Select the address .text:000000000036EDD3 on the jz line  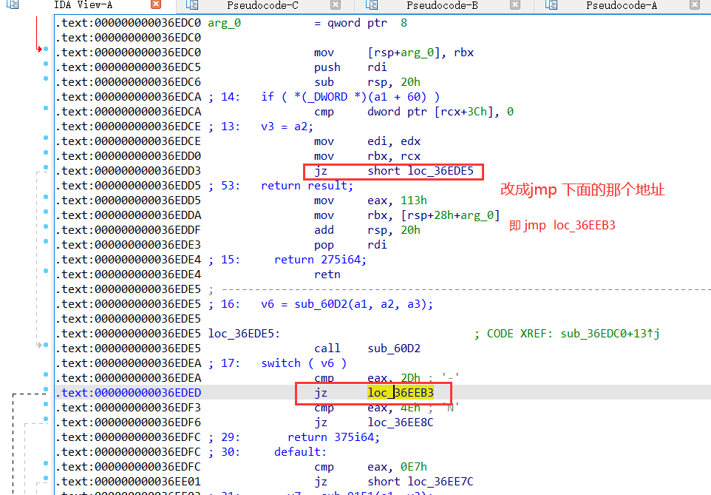[129, 171]
